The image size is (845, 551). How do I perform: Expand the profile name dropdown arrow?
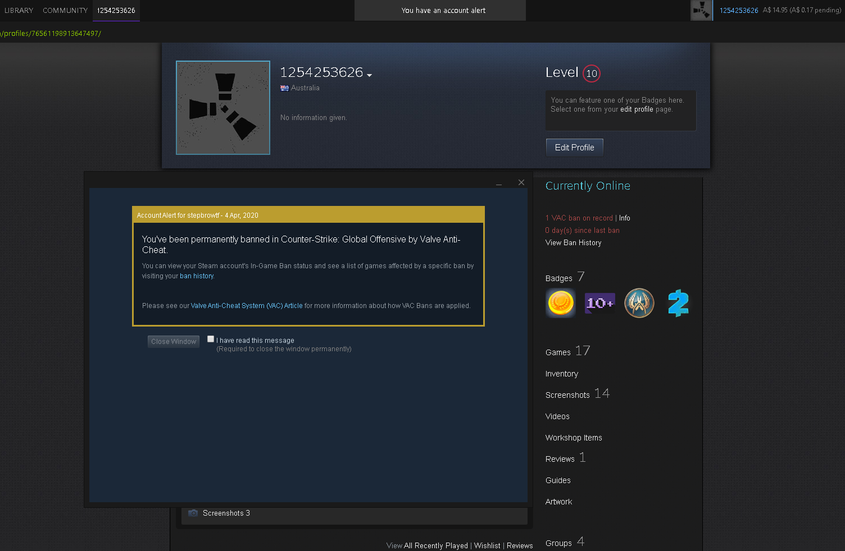(x=369, y=75)
